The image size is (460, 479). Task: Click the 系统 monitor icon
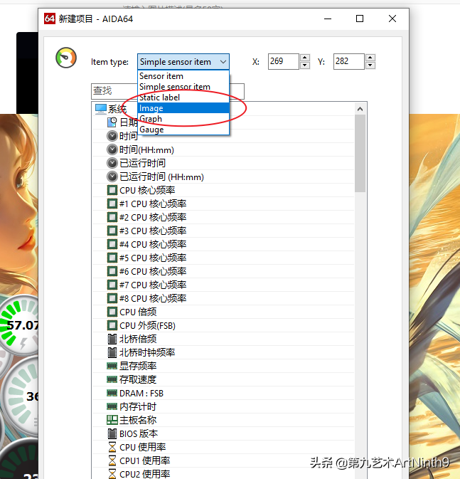point(100,109)
